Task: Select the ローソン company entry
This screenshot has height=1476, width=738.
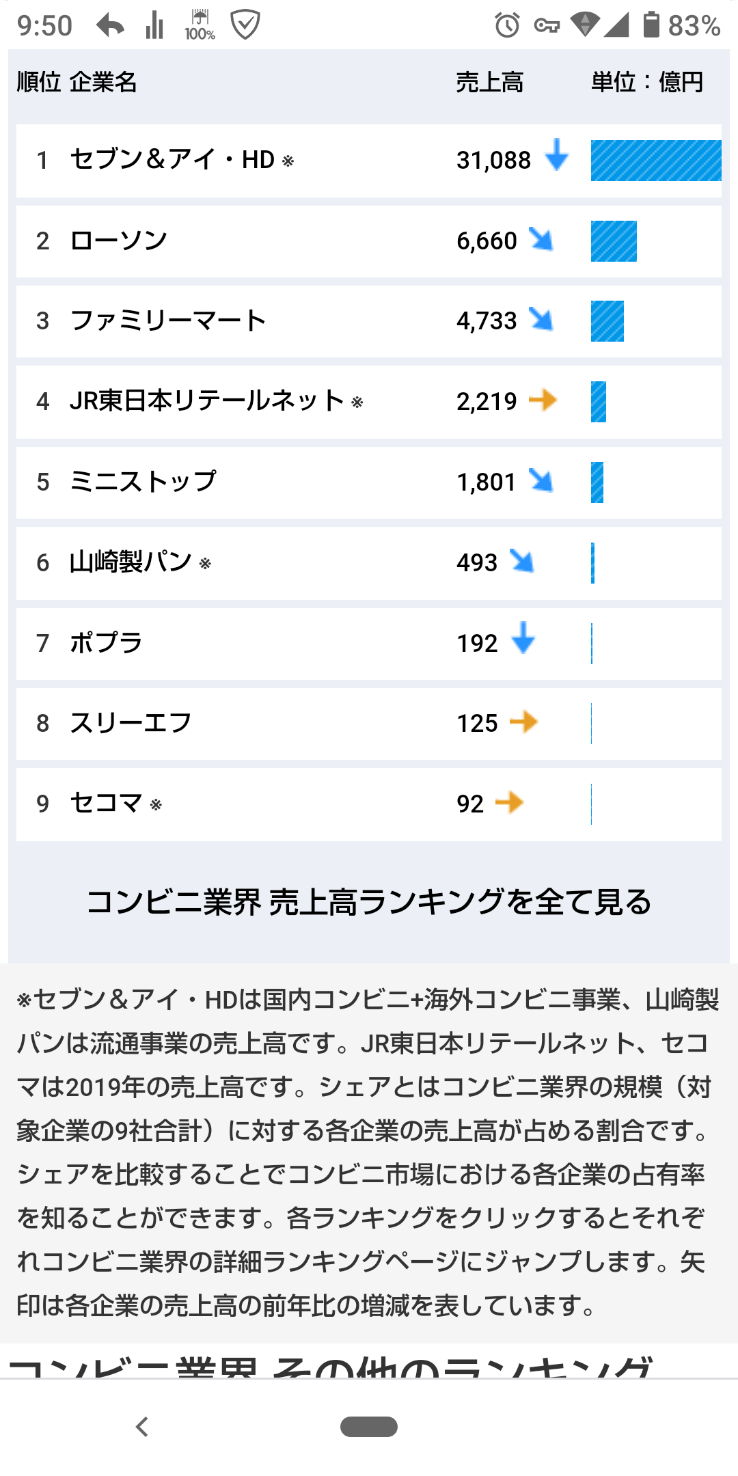Action: pos(369,241)
